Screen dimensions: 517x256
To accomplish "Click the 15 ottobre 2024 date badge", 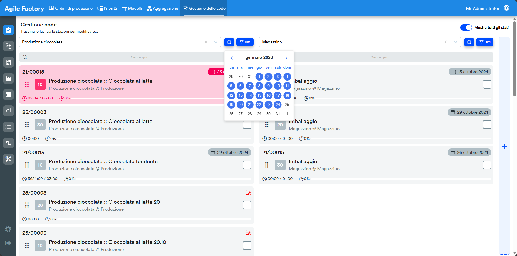I will point(470,72).
